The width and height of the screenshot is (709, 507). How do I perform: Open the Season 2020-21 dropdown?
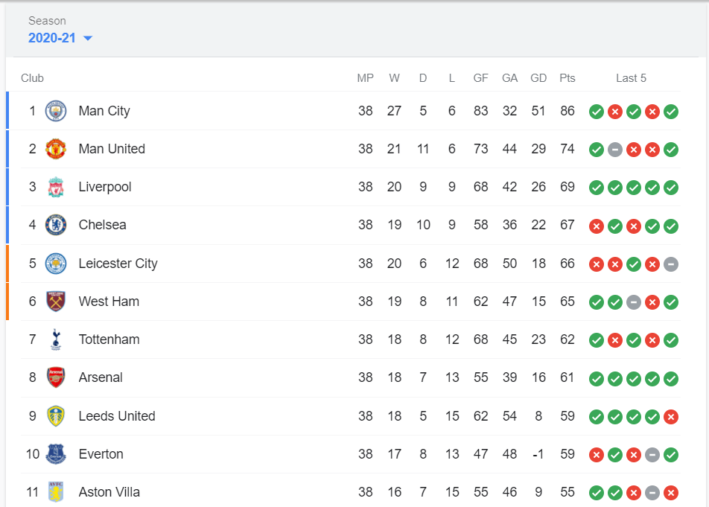pyautogui.click(x=52, y=38)
